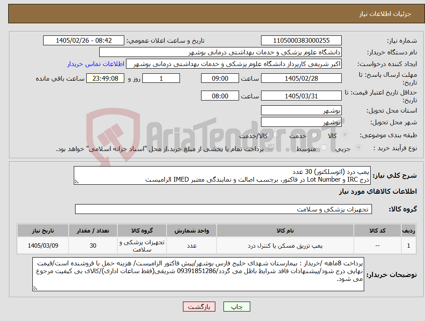Click the واحد شمارش column header
The width and height of the screenshot is (425, 321).
[192, 230]
